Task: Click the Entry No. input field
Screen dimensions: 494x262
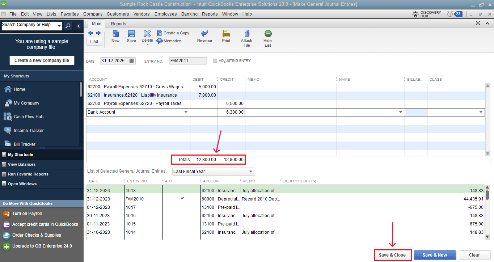Action: pyautogui.click(x=187, y=61)
